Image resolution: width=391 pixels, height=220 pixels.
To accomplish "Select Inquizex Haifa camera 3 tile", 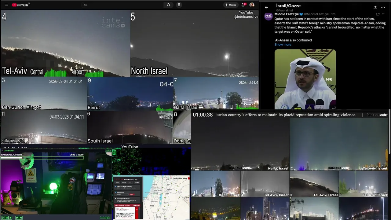I will [x=215, y=184].
